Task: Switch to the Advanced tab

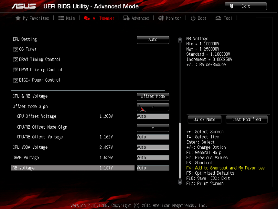Action: tap(136, 18)
